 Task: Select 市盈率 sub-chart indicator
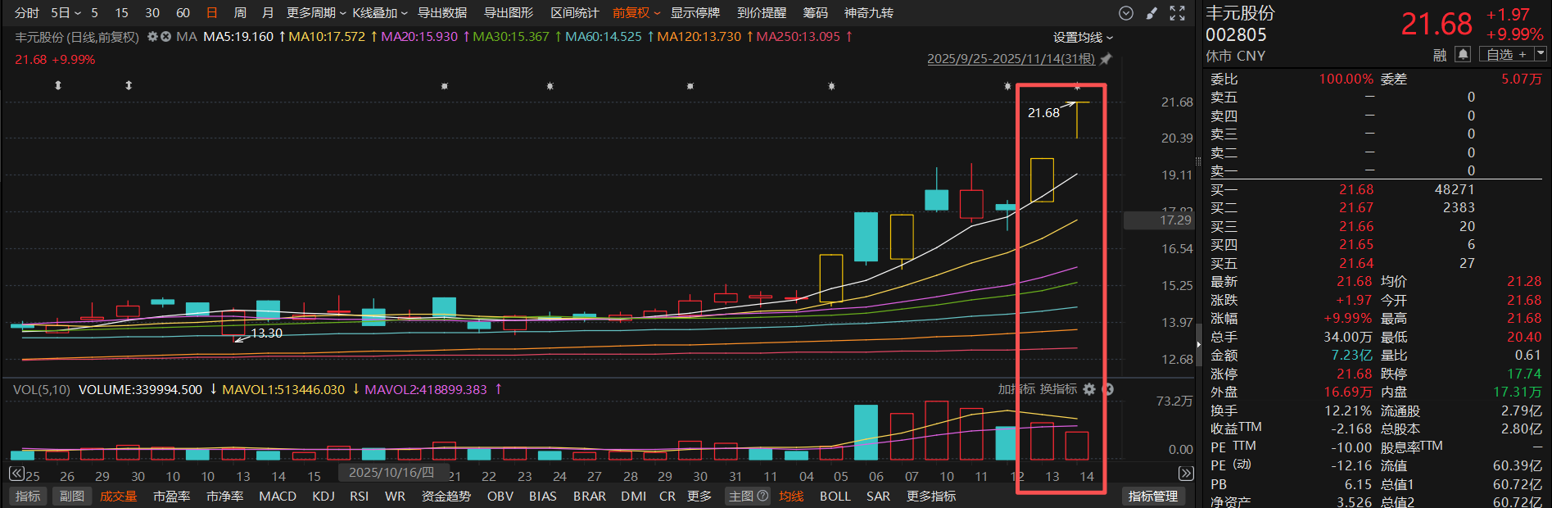(171, 497)
